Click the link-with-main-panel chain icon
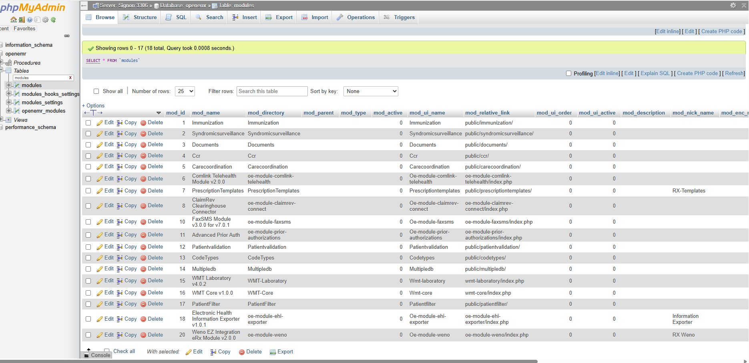 (x=67, y=36)
